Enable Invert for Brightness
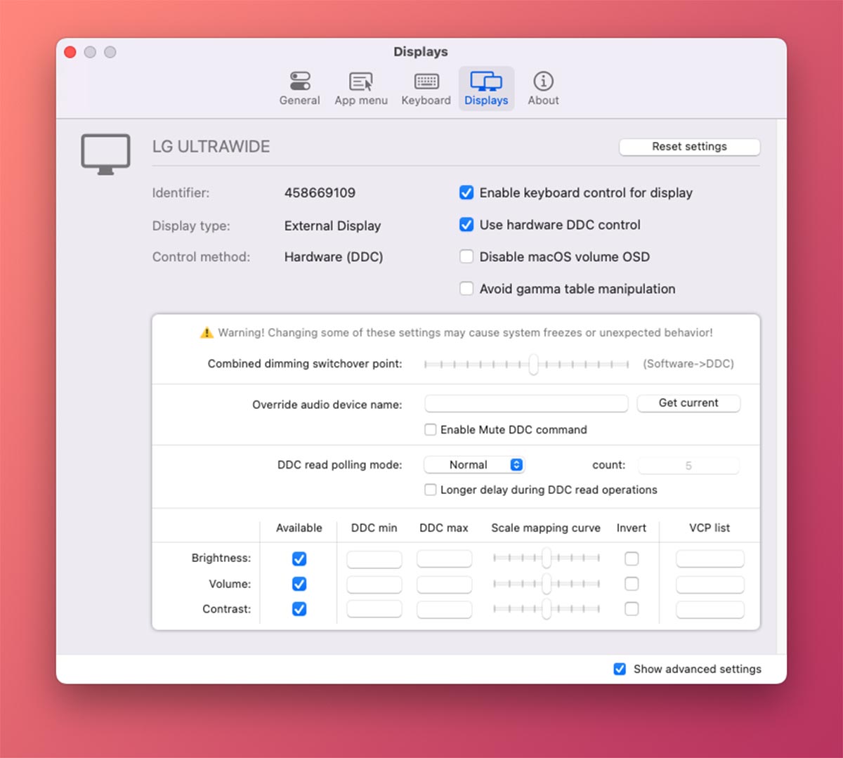843x758 pixels. [632, 558]
